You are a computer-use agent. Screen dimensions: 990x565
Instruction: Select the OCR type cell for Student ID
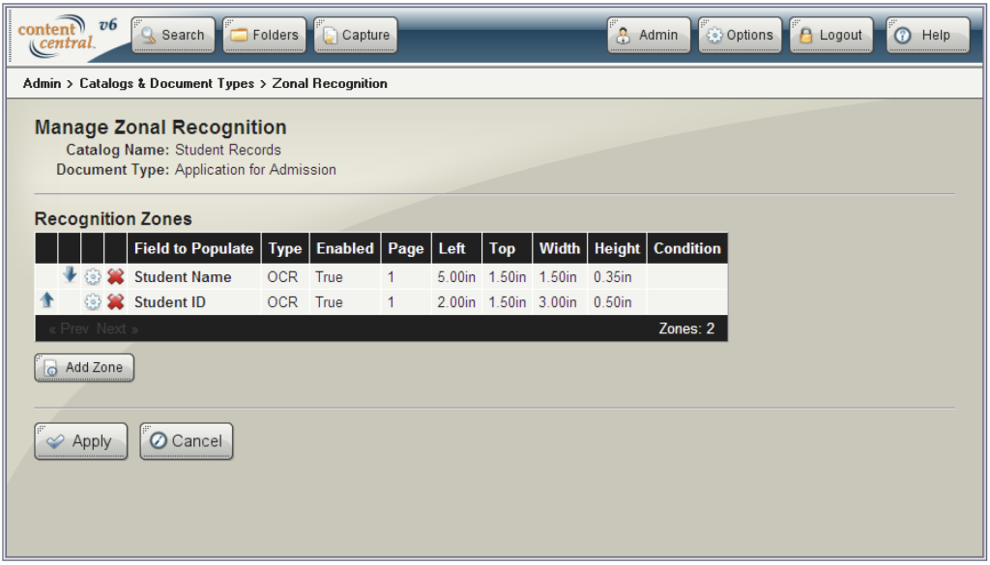click(x=284, y=300)
